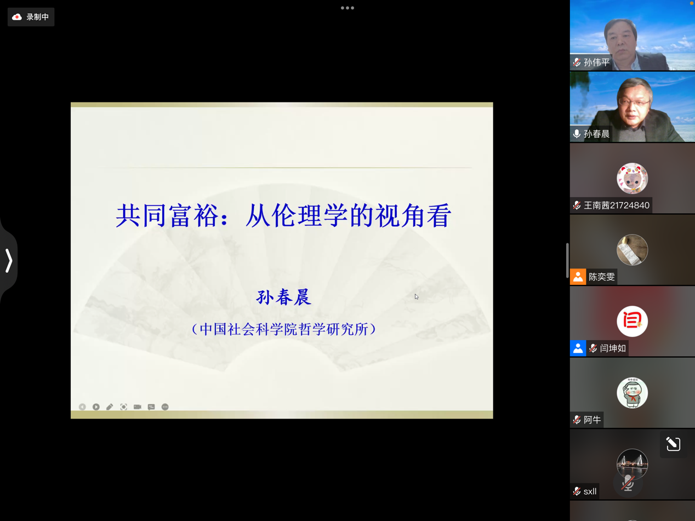Select the pen tool in slideshow toolbar
This screenshot has width=695, height=521.
pyautogui.click(x=110, y=407)
